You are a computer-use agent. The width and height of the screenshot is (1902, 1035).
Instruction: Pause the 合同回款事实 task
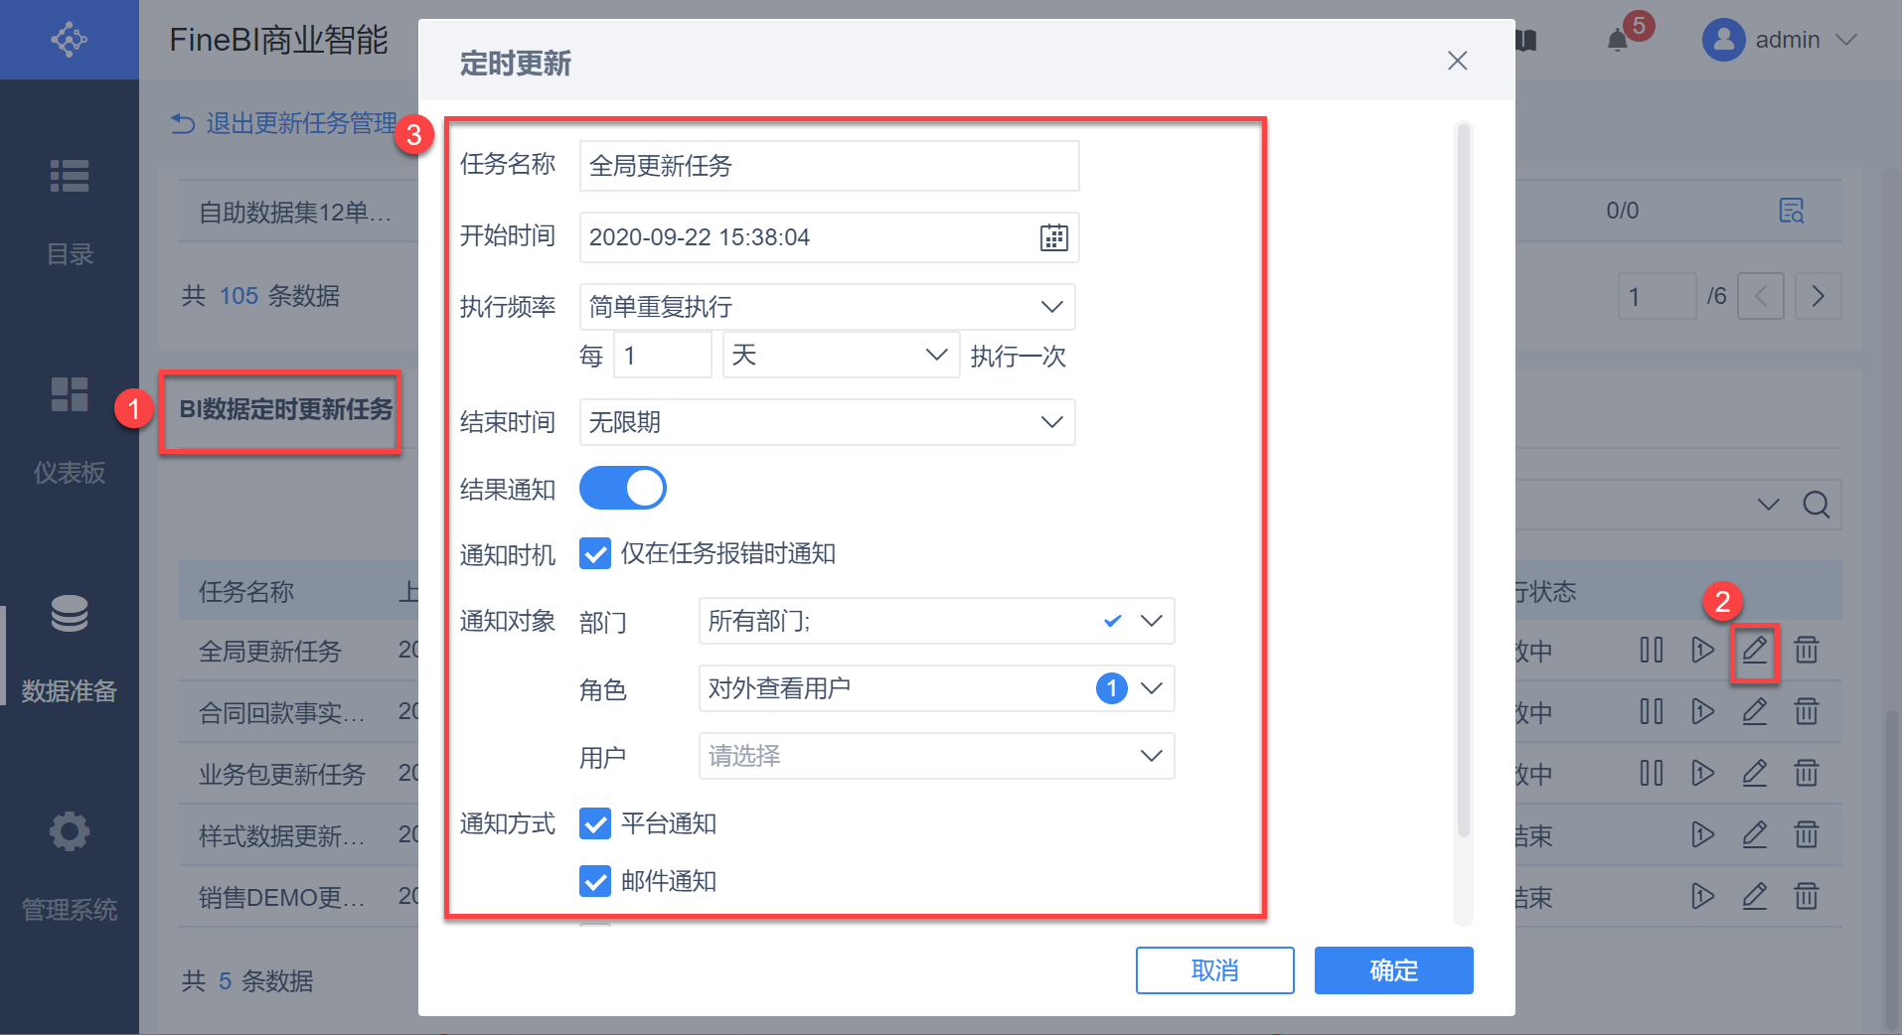(x=1652, y=712)
